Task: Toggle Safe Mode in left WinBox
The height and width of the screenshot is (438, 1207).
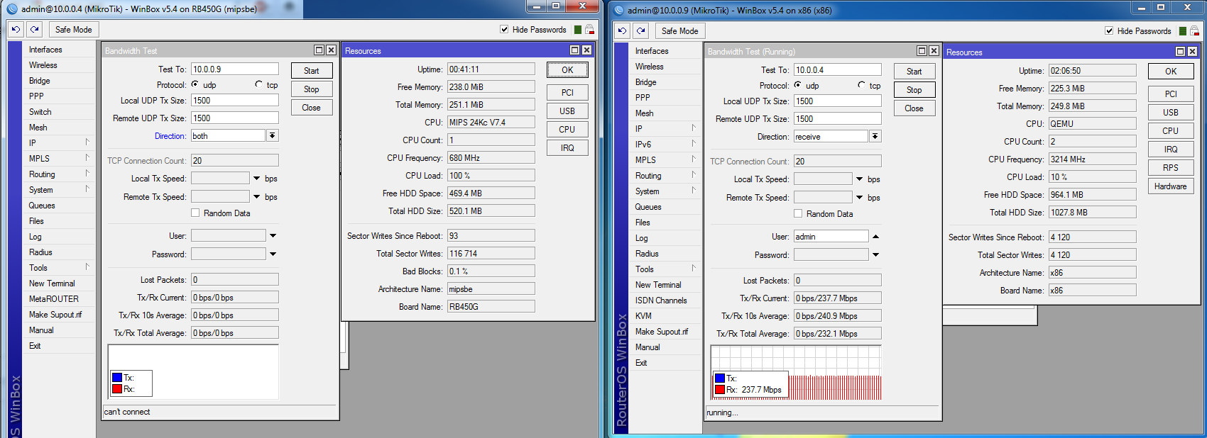Action: coord(74,30)
